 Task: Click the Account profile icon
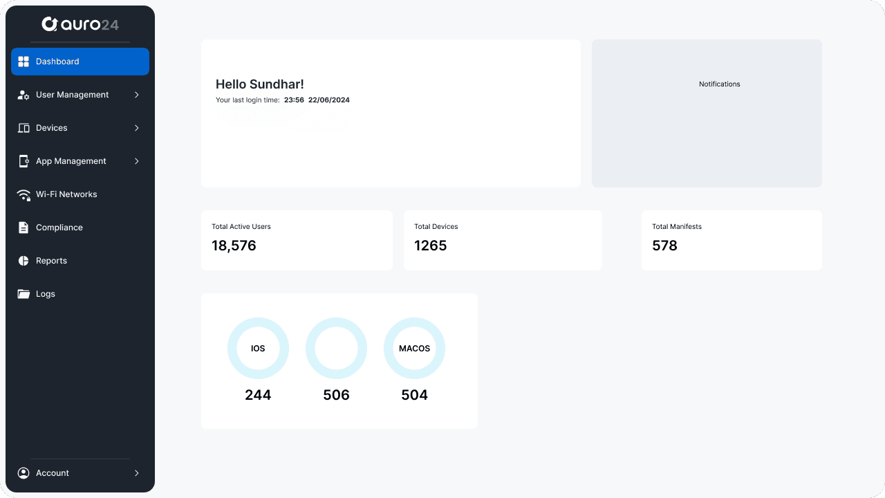pyautogui.click(x=23, y=472)
